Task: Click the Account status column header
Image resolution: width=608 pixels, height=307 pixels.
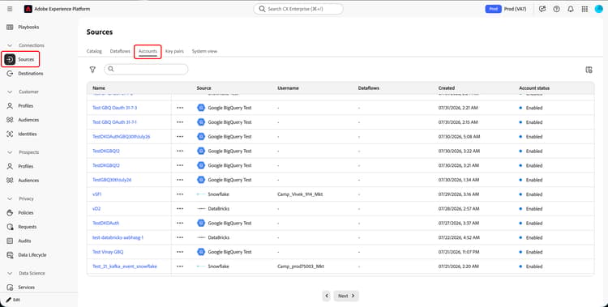Action: click(534, 88)
